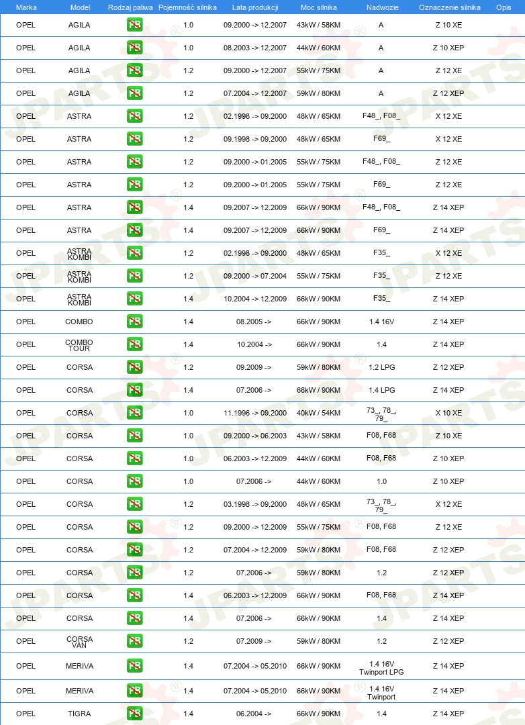Click the power cell 43kW / 58KM in AGILA row
The height and width of the screenshot is (725, 525).
tap(318, 25)
